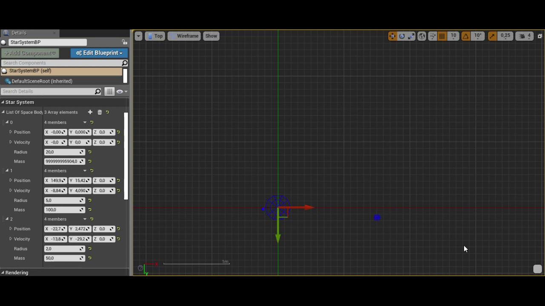Toggle surface snapping icon in viewport toolbar
545x306 pixels.
[x=432, y=36]
